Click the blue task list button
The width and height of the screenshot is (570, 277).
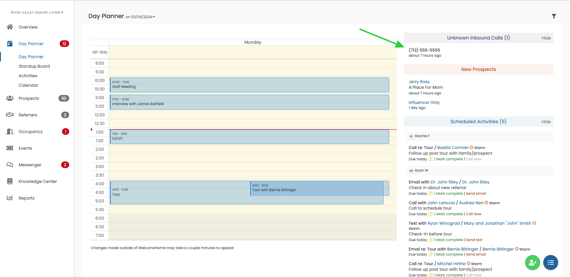pos(551,262)
